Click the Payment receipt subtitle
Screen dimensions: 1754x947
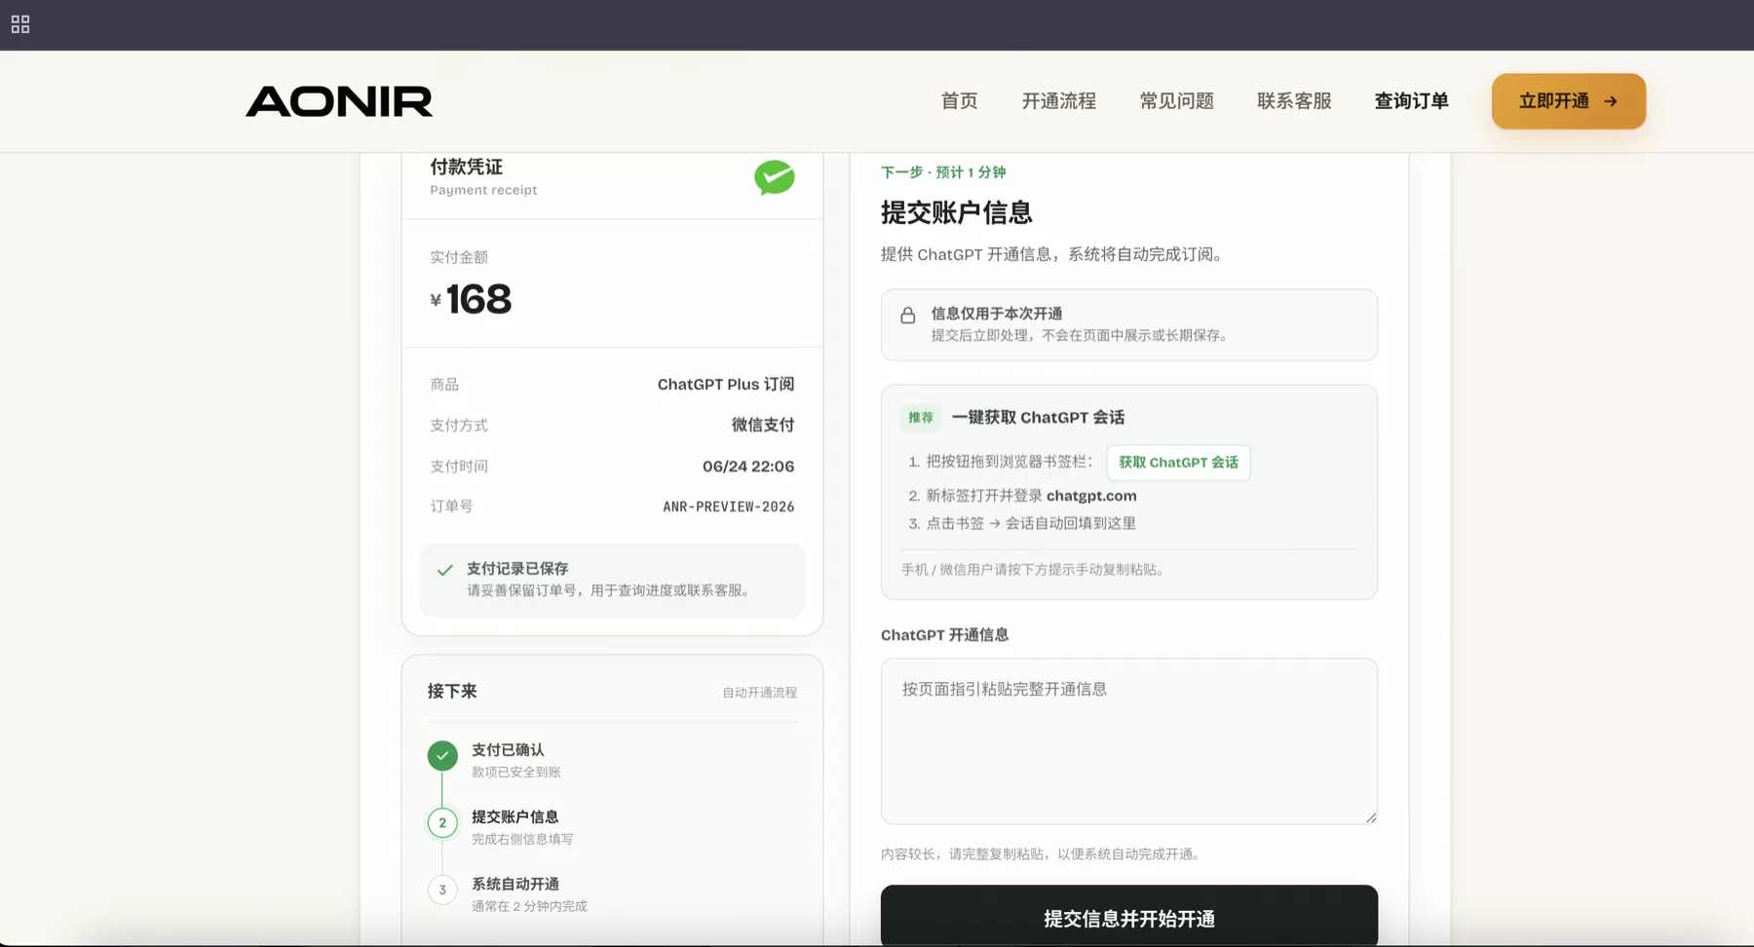[x=483, y=191]
